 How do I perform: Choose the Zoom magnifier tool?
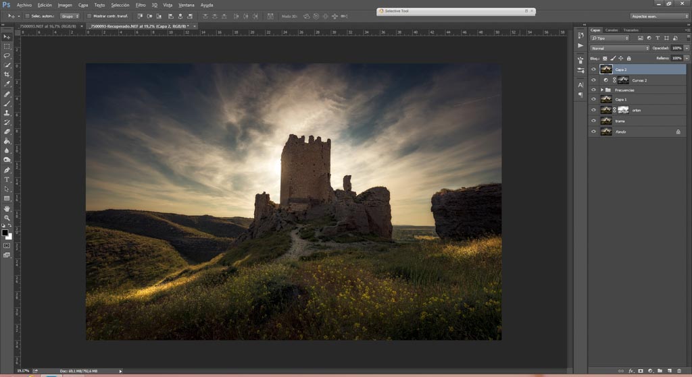7,218
